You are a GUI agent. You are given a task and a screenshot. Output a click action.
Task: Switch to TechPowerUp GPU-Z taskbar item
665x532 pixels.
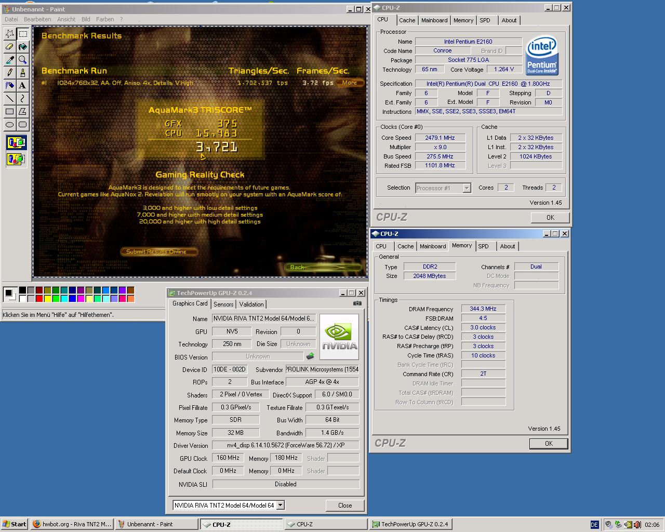410,524
